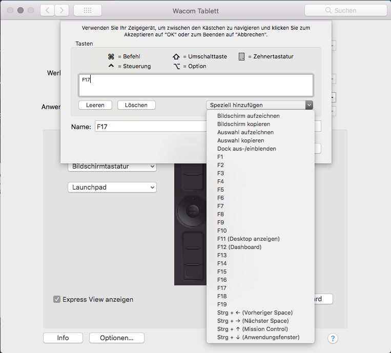Pick F4 from the special keys list
This screenshot has width=391, height=353.
coord(261,181)
